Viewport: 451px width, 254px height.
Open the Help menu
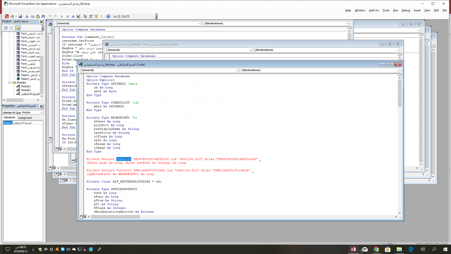[348, 10]
